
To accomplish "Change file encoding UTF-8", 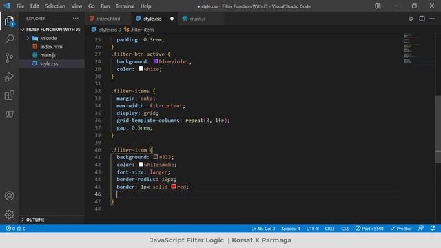I will pos(312,228).
